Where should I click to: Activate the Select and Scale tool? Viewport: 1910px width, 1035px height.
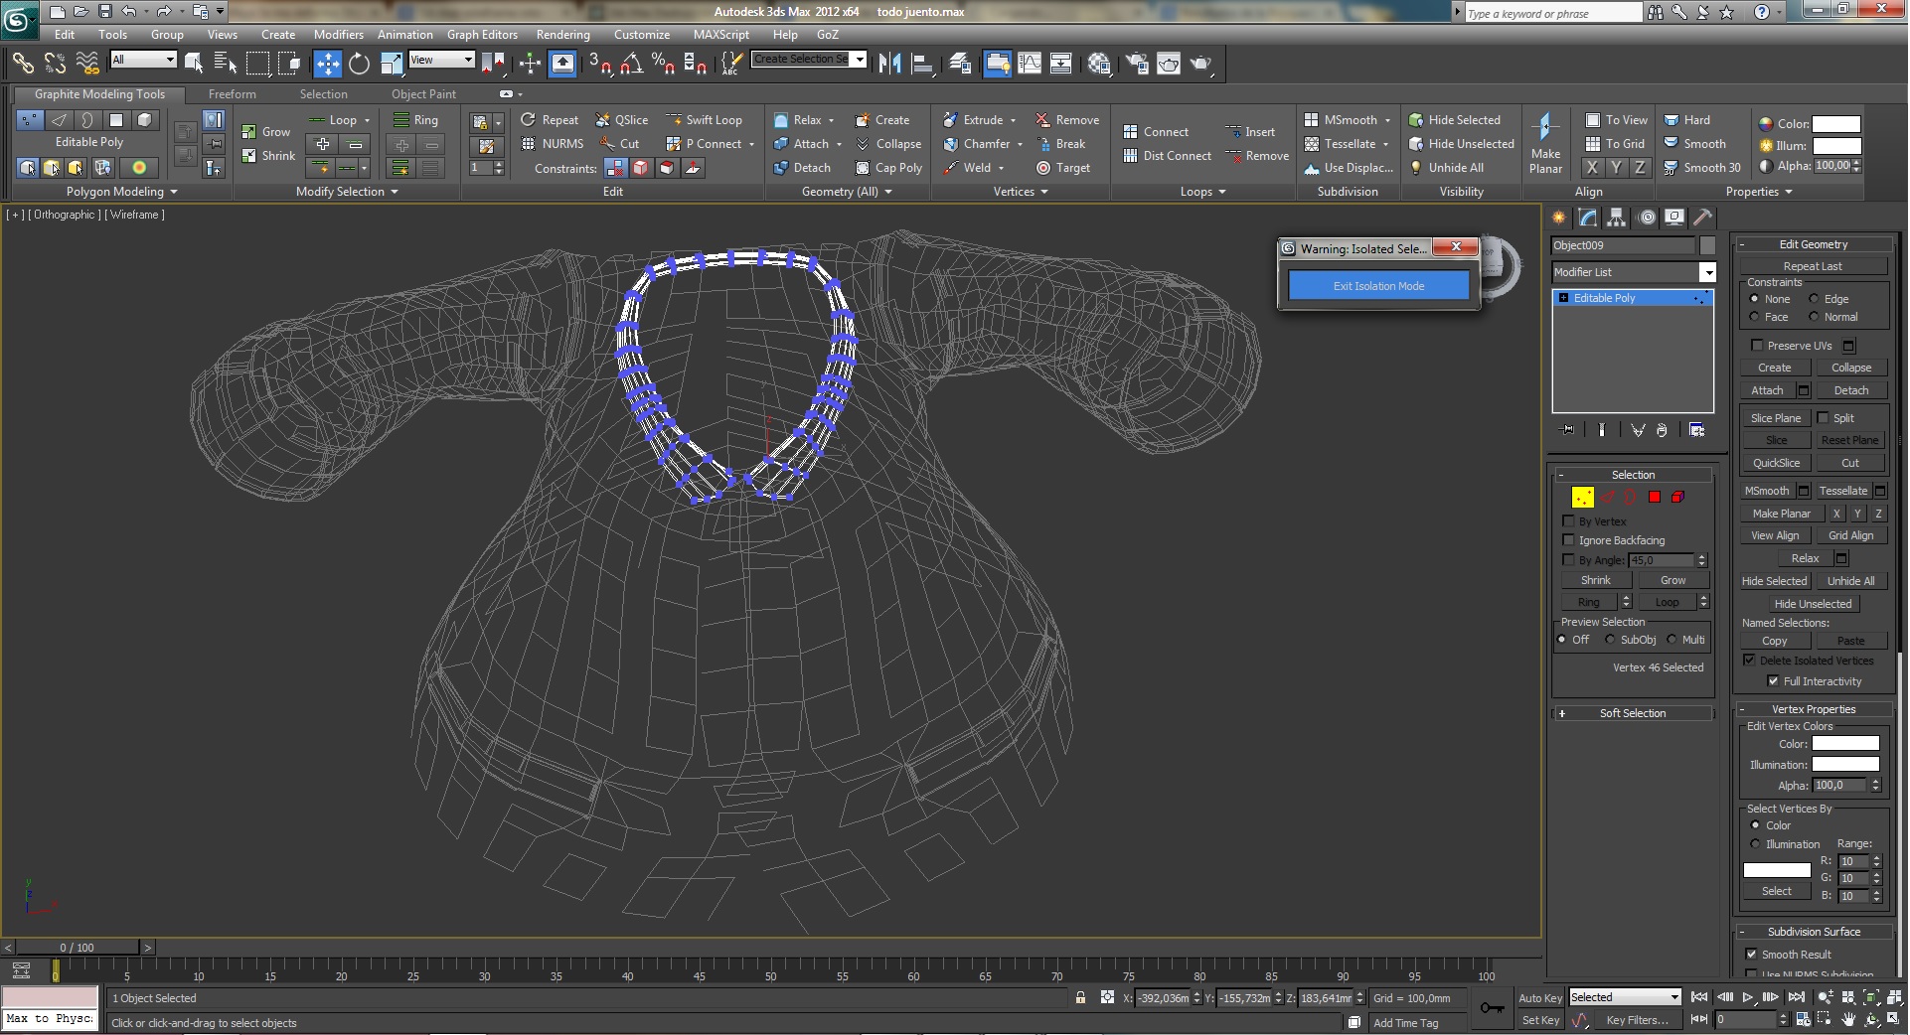click(x=392, y=64)
